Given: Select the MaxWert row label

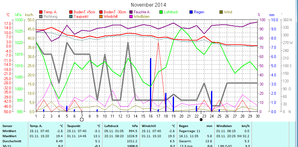Looking at the screenshot, I should click(10, 136).
